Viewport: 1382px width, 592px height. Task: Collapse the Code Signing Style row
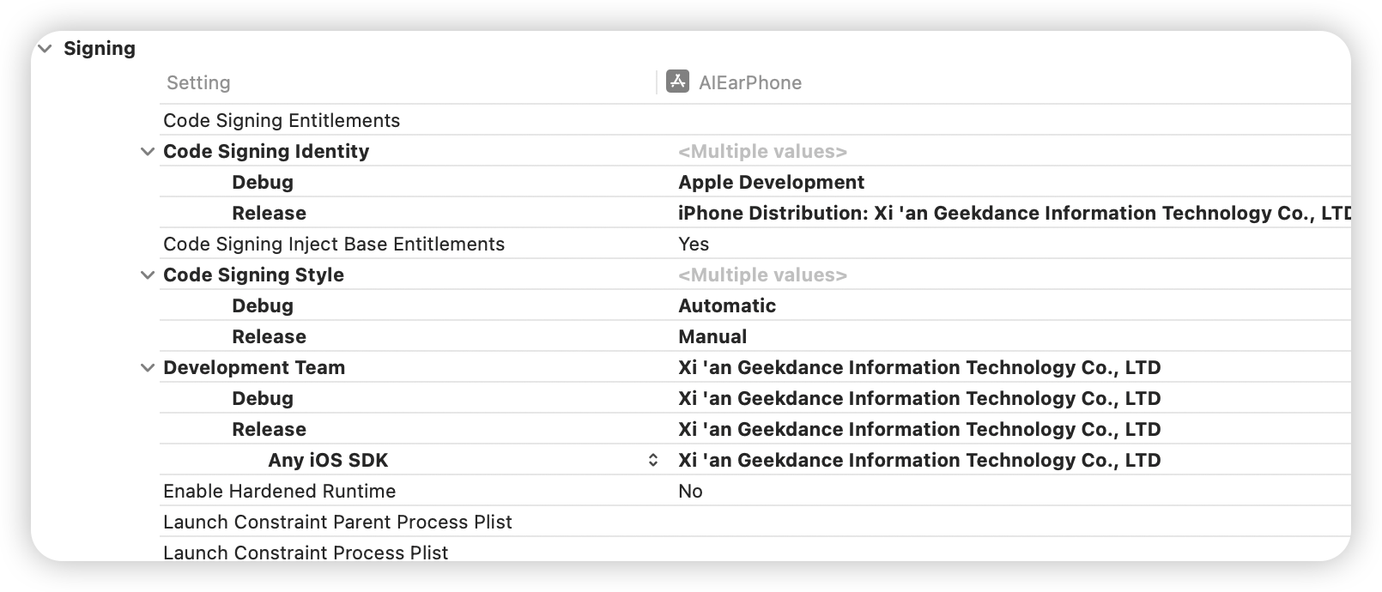point(148,275)
